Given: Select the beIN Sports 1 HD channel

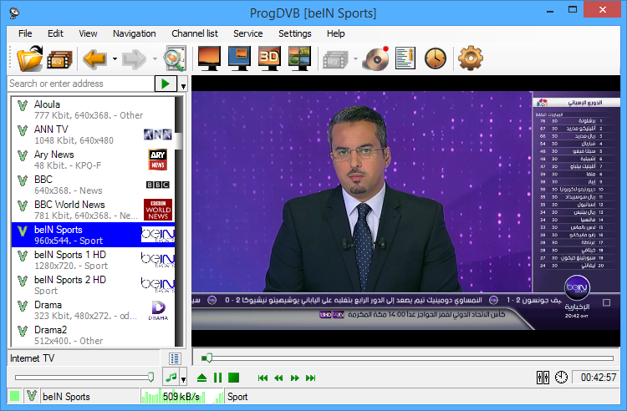Looking at the screenshot, I should pyautogui.click(x=93, y=260).
